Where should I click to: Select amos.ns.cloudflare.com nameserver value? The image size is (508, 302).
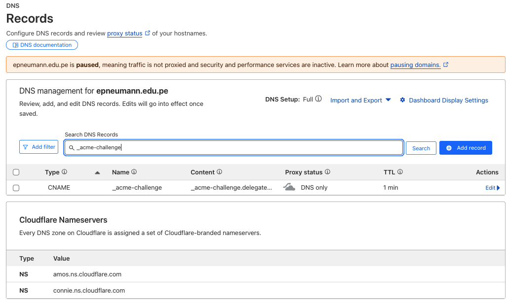coord(87,274)
